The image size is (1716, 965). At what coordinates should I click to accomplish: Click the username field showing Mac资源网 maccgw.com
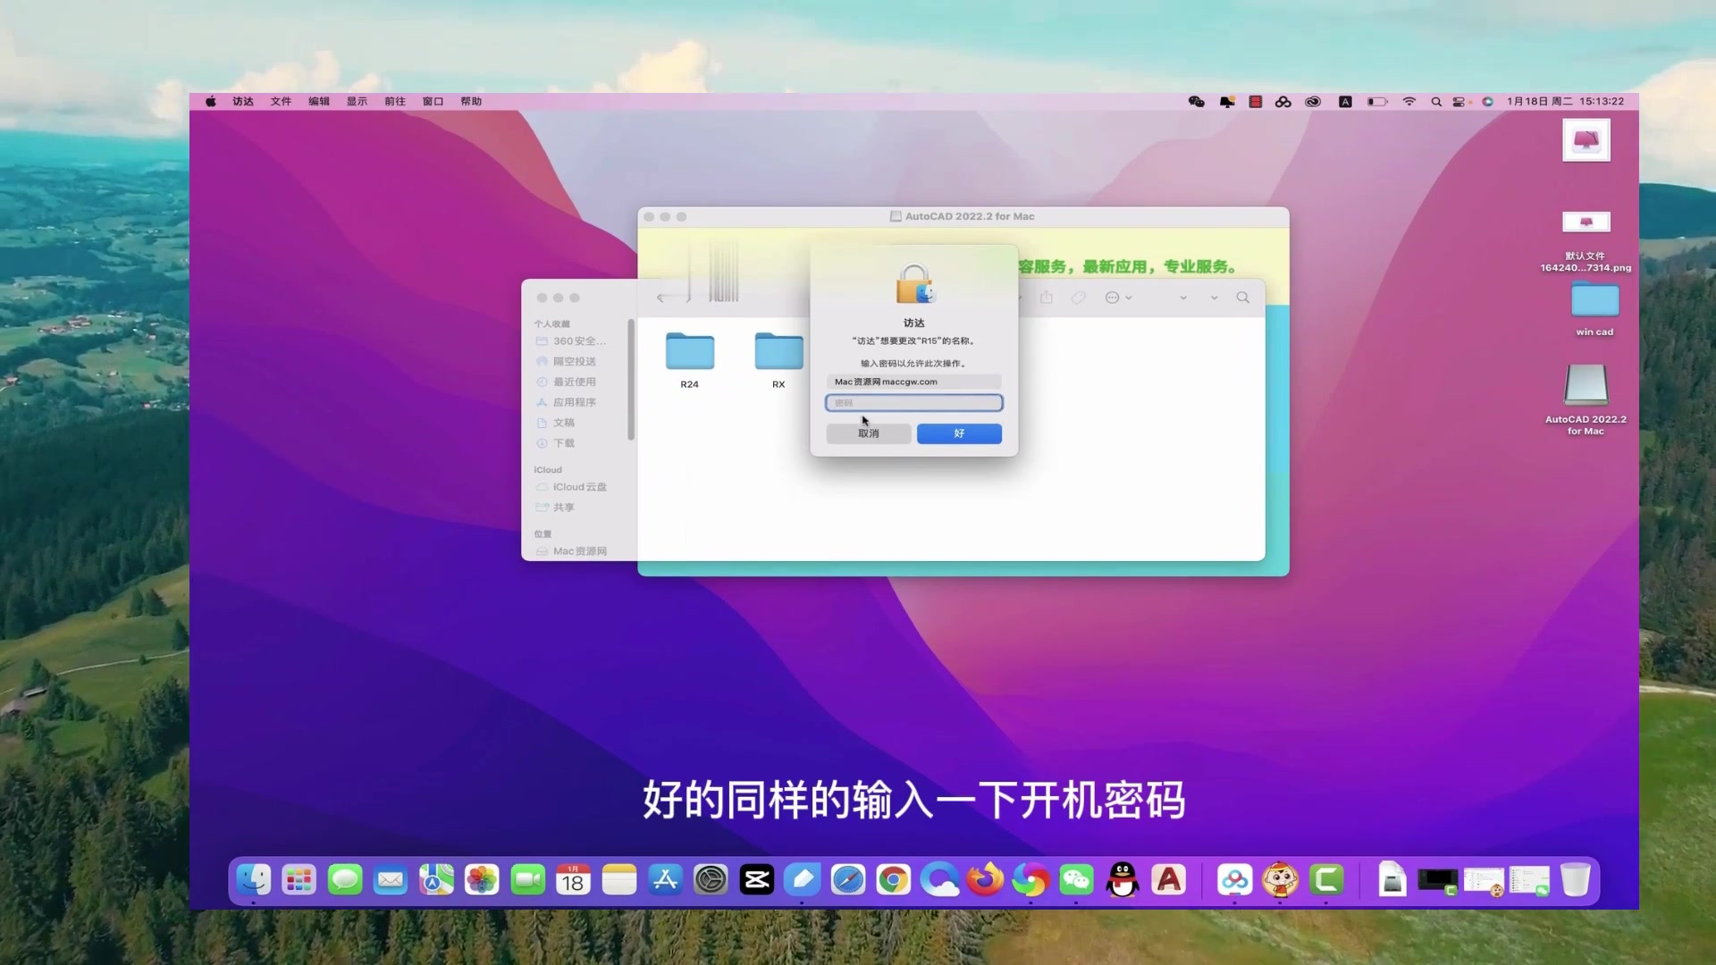[x=913, y=382]
